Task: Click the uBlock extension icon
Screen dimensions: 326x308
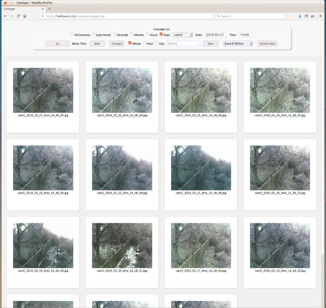Action: tap(313, 16)
